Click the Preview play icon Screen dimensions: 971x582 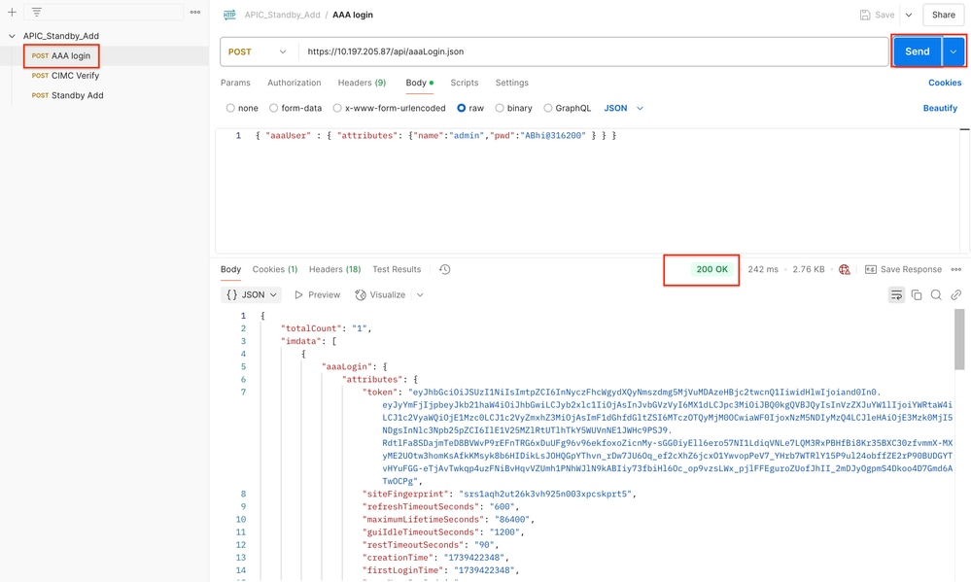pyautogui.click(x=298, y=295)
